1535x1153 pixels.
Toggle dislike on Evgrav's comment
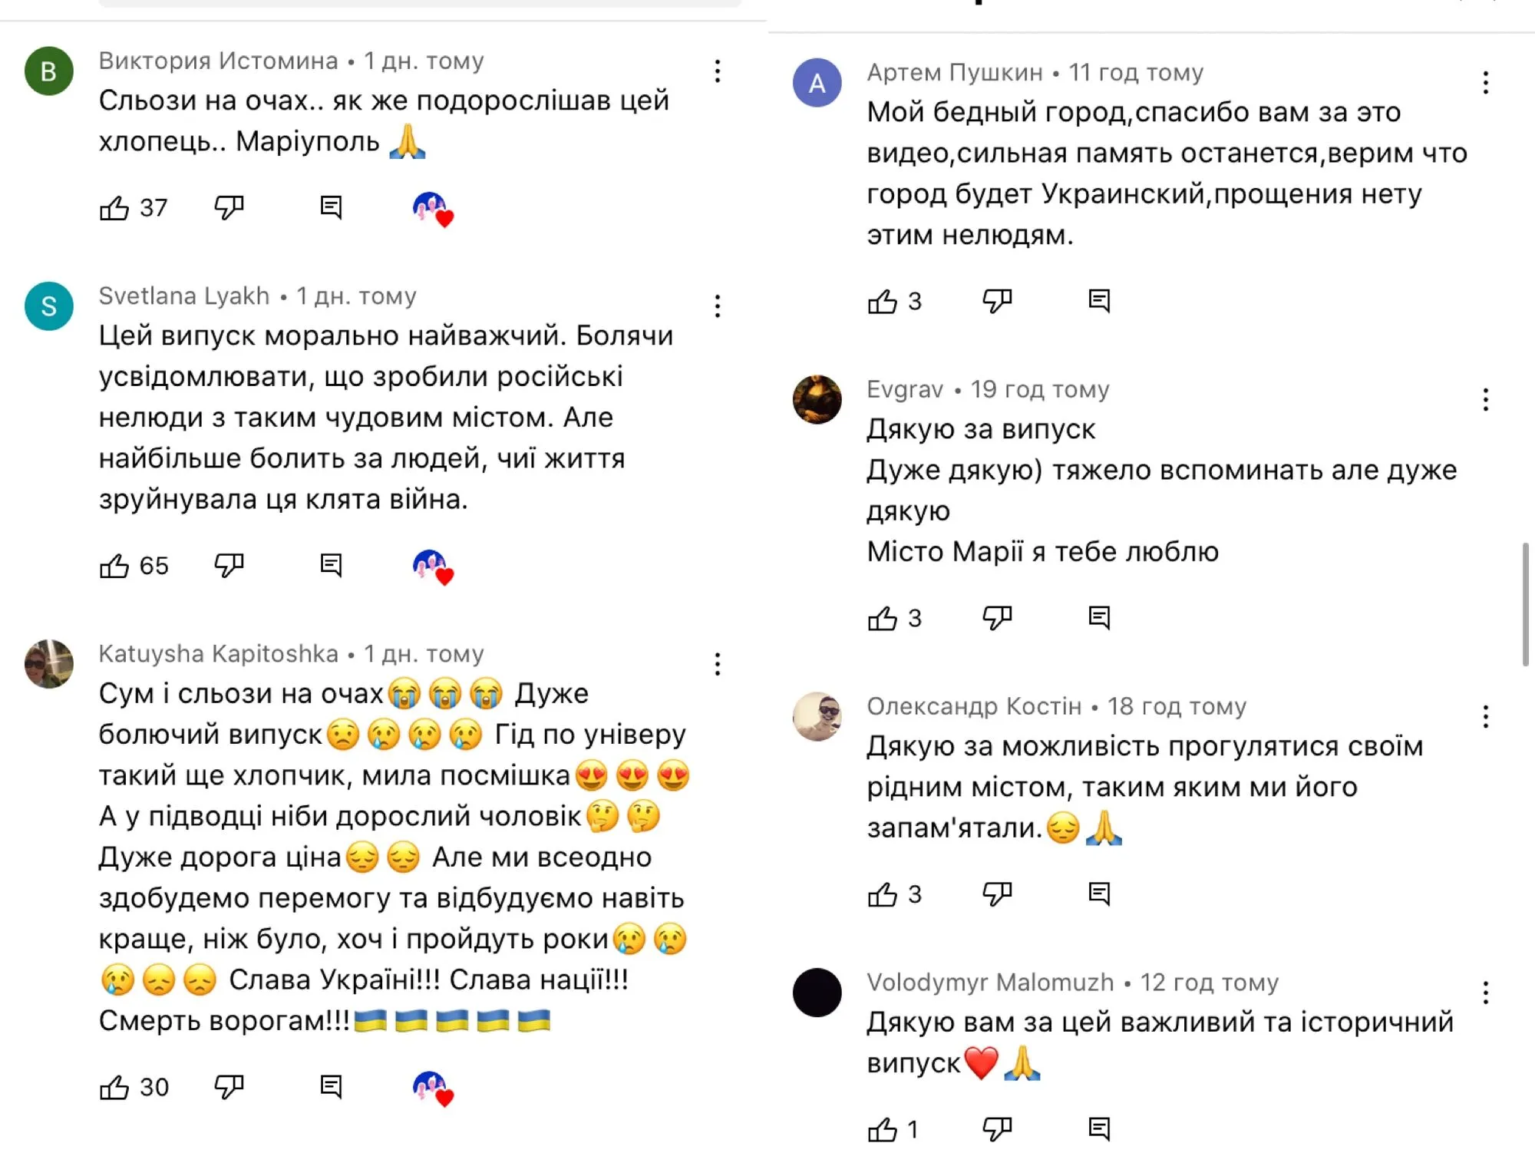pyautogui.click(x=998, y=616)
